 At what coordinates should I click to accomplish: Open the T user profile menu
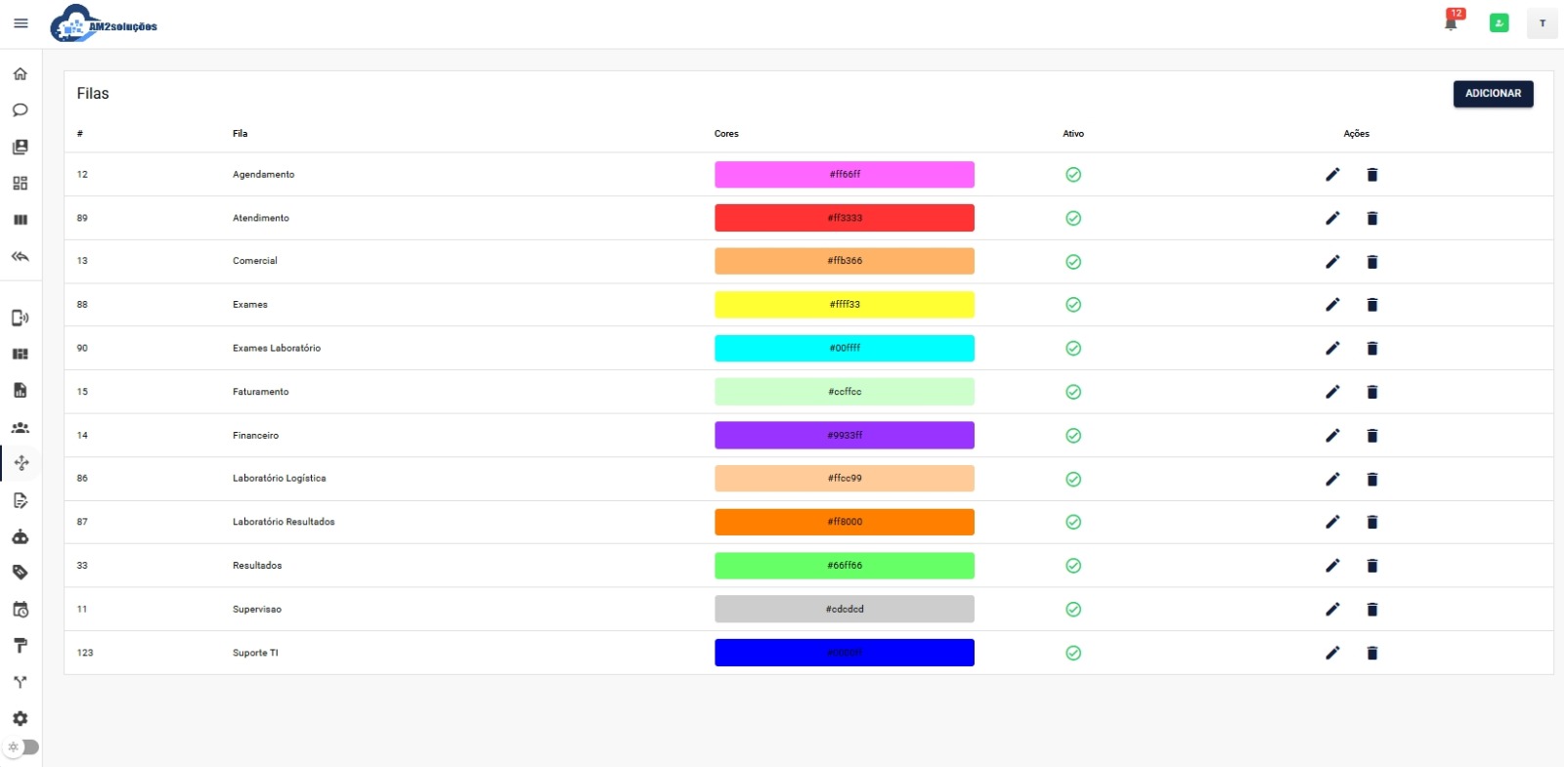1542,23
